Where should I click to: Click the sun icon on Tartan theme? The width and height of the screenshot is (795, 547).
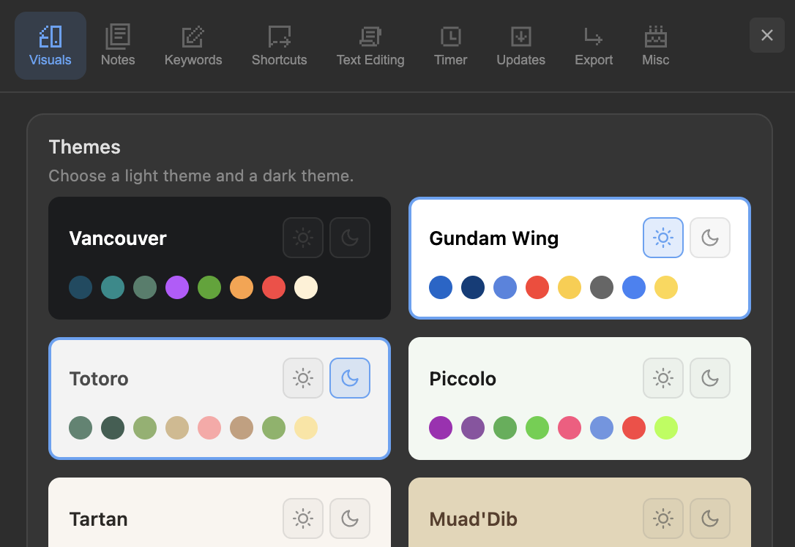[303, 518]
